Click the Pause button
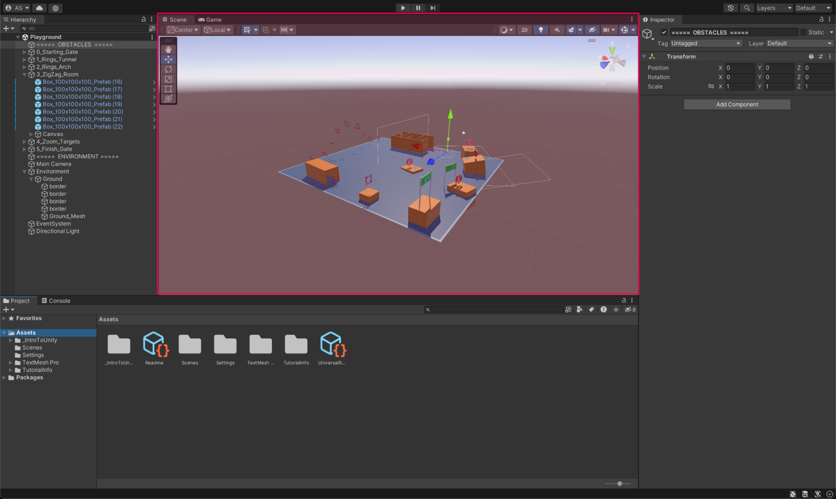This screenshot has height=499, width=836. (418, 8)
